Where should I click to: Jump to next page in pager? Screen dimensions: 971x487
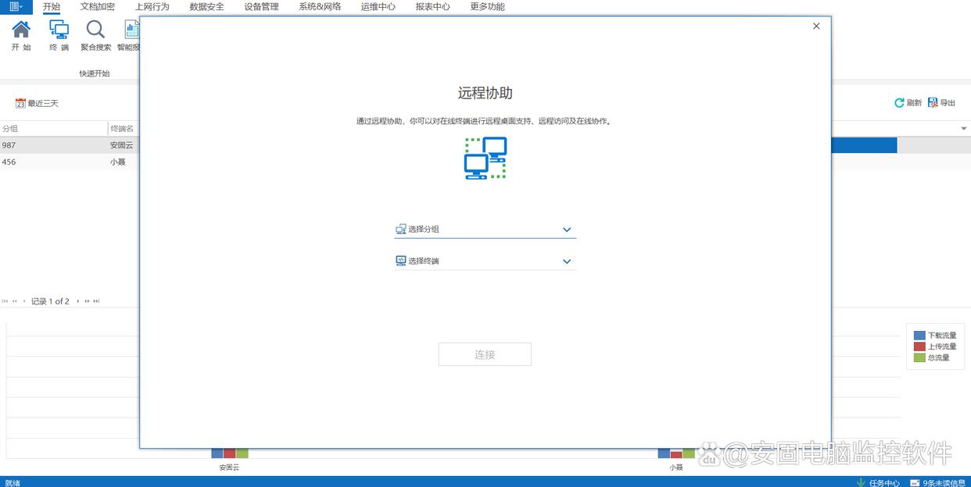87,301
